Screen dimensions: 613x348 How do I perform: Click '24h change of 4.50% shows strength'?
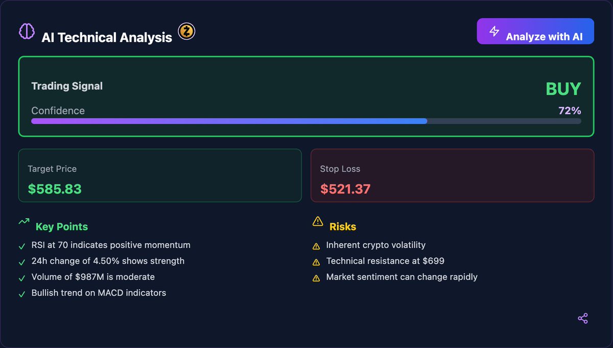tap(108, 261)
